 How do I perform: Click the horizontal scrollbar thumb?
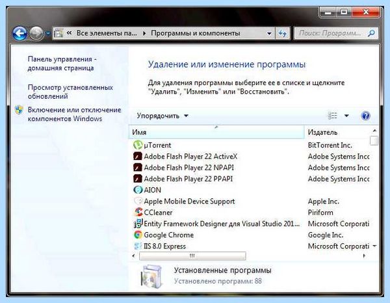(x=192, y=256)
